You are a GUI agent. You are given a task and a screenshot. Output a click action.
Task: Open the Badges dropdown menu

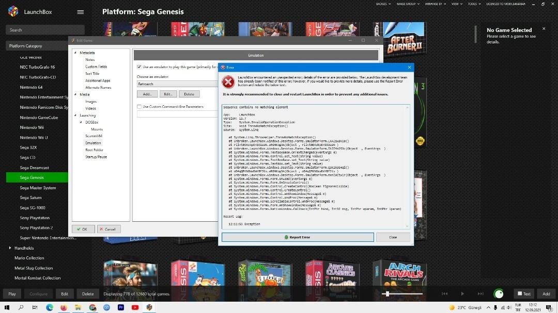coord(383,4)
